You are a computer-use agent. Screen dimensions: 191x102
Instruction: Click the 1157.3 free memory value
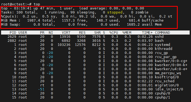[68, 21]
